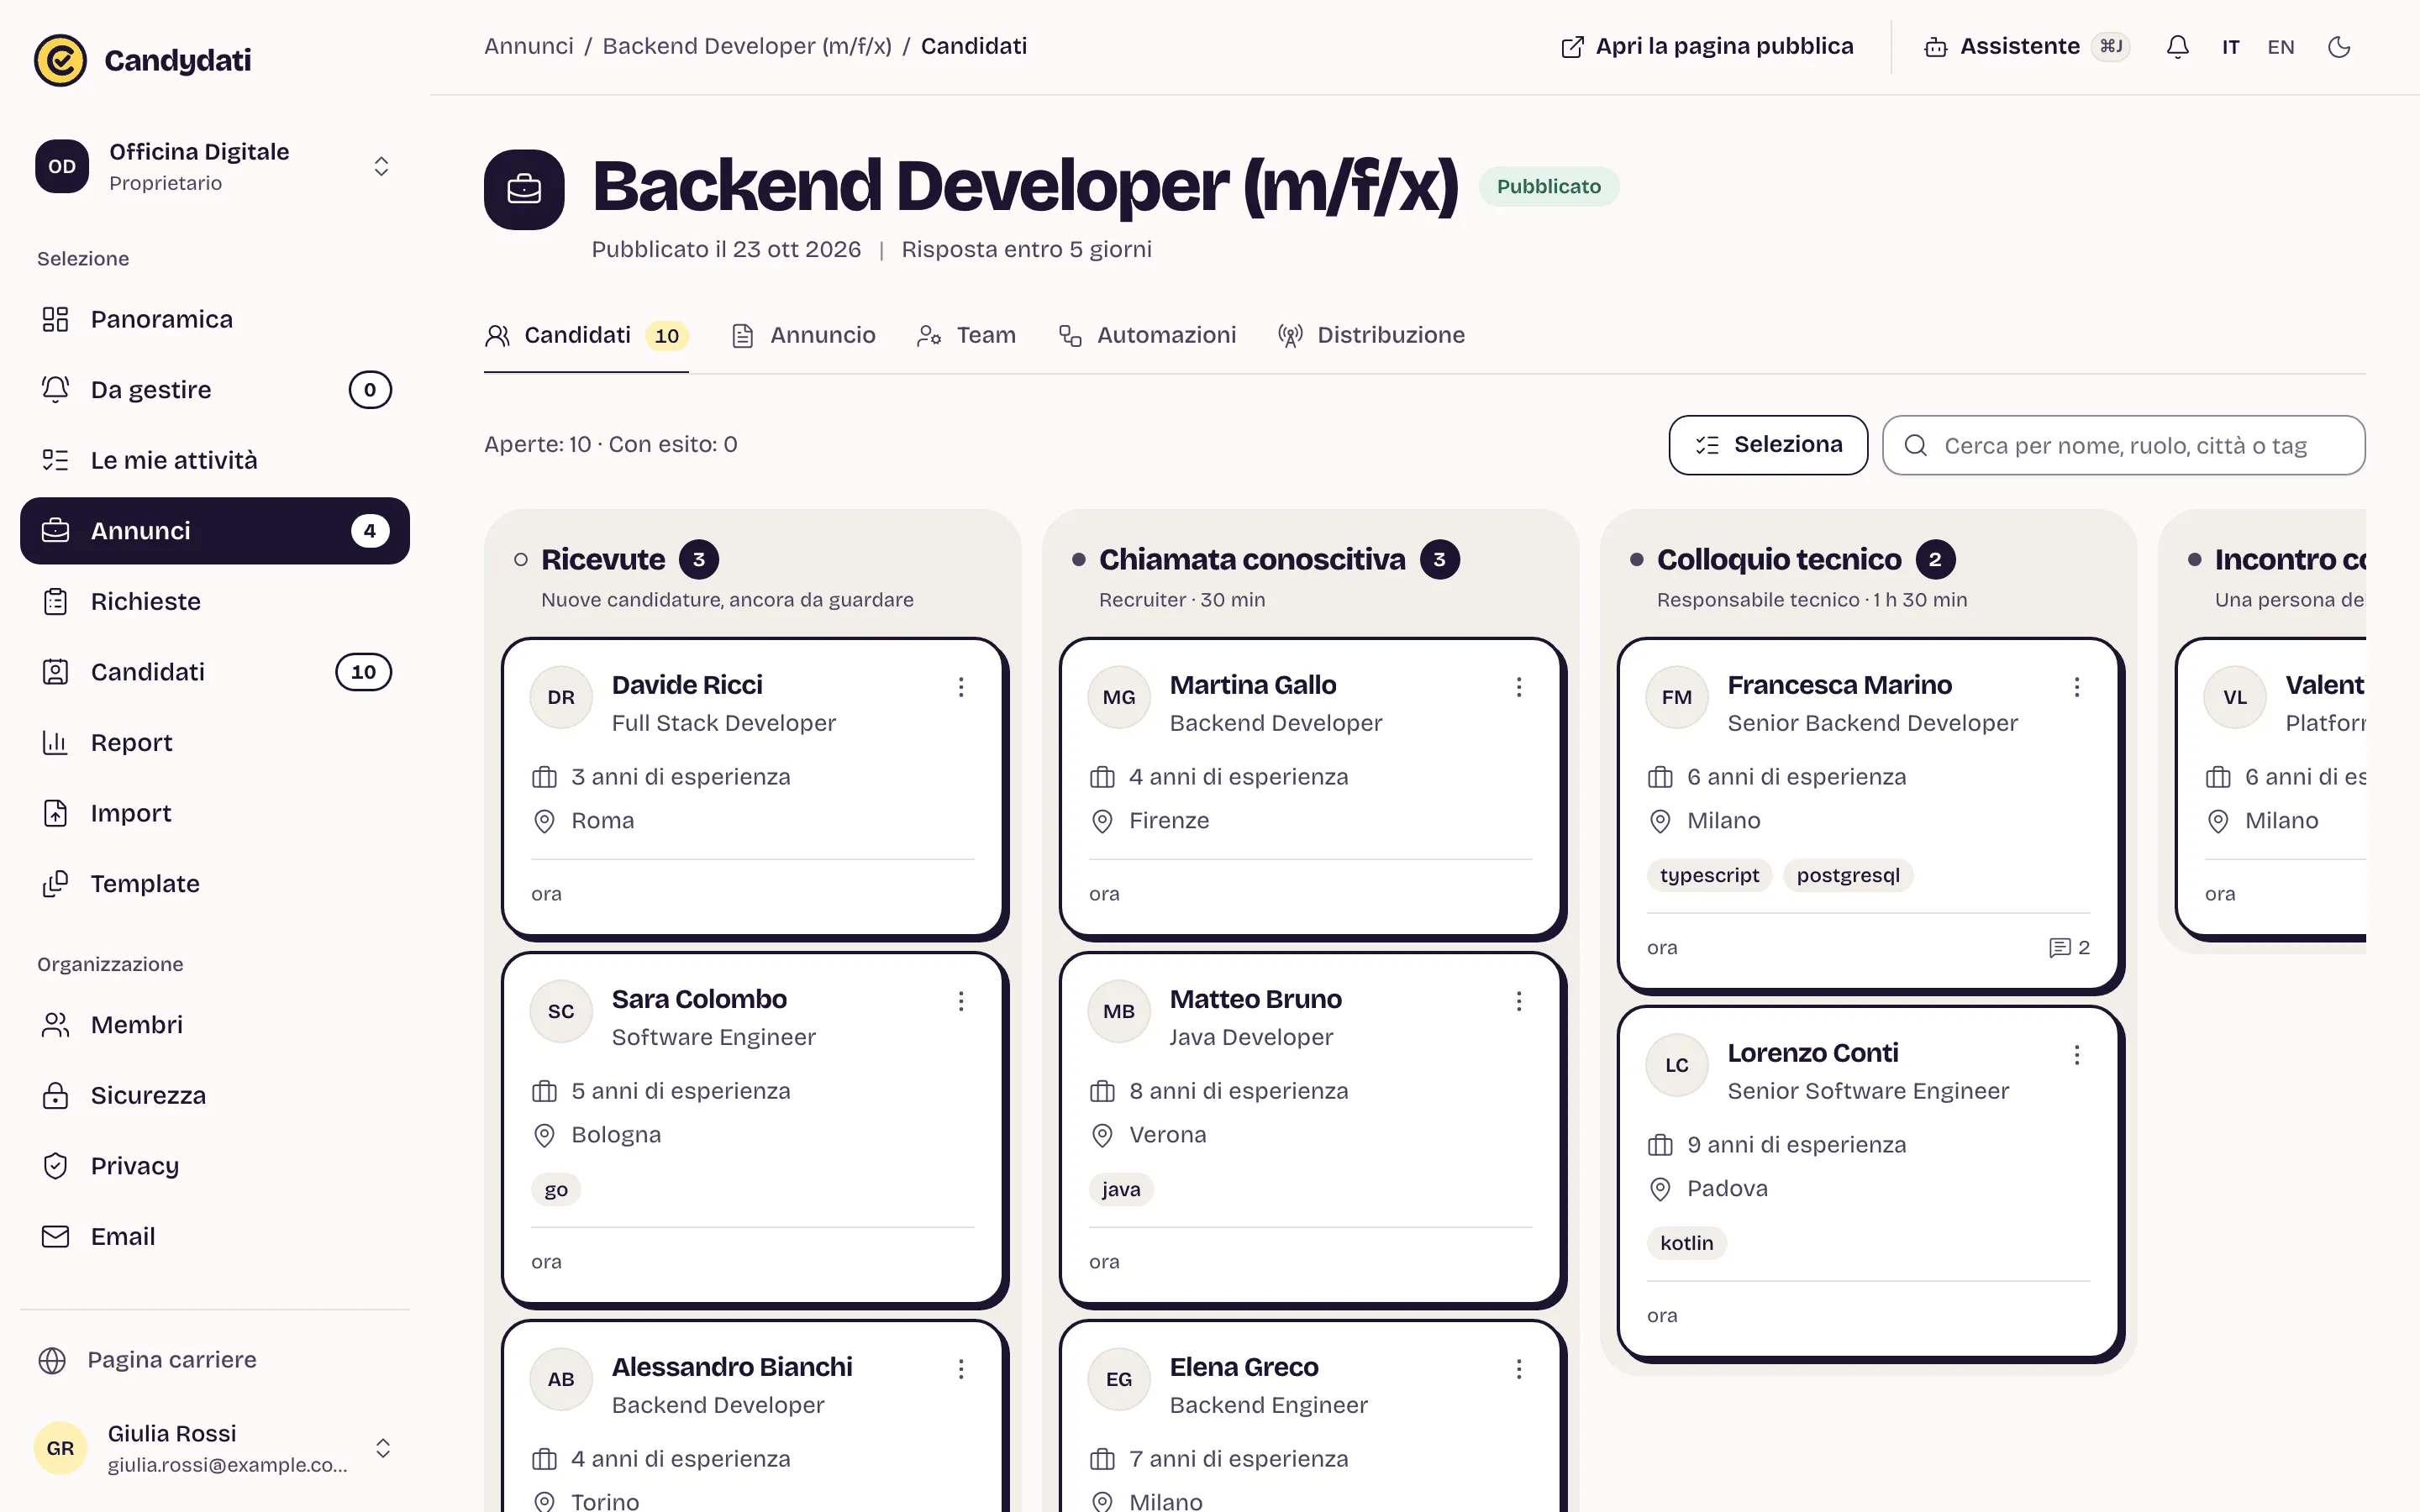Open the Assistente panel
This screenshot has width=2420, height=1512.
(x=2027, y=47)
